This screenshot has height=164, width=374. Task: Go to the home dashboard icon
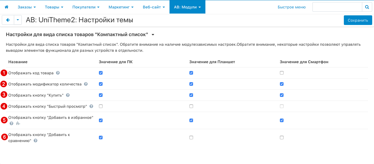7,7
